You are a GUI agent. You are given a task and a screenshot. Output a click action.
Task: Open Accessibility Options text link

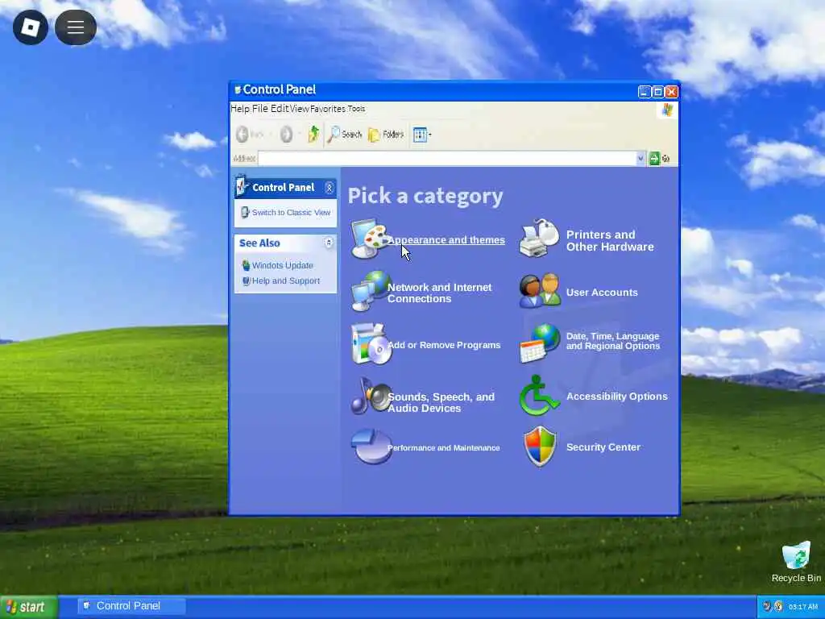616,397
